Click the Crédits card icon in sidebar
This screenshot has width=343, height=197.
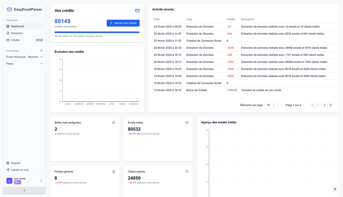pyautogui.click(x=8, y=40)
